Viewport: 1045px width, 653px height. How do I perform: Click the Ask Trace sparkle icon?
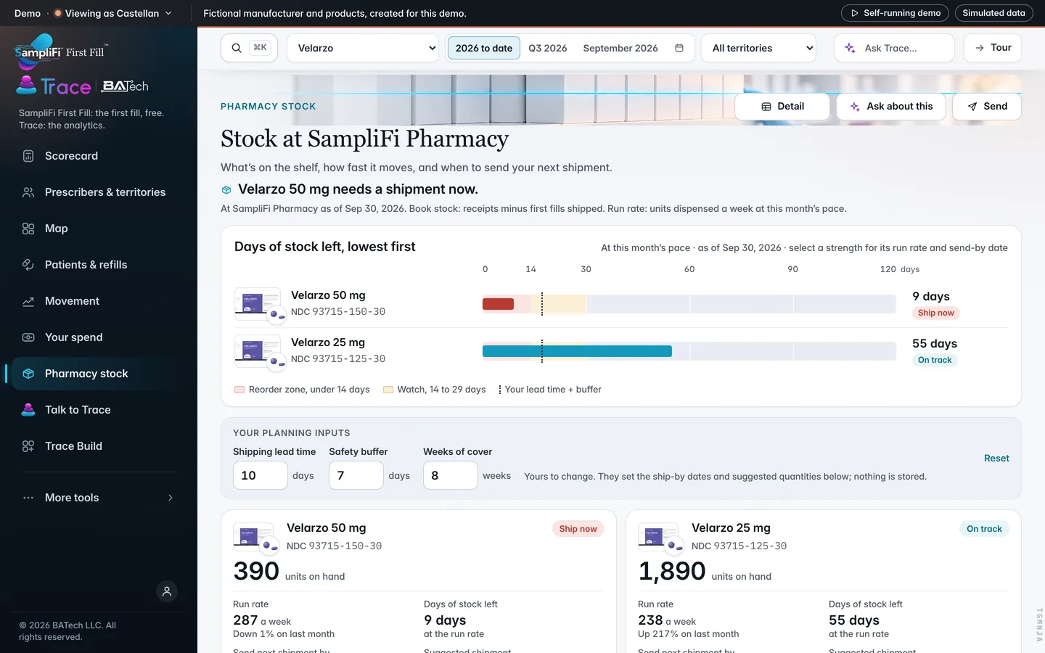(850, 48)
